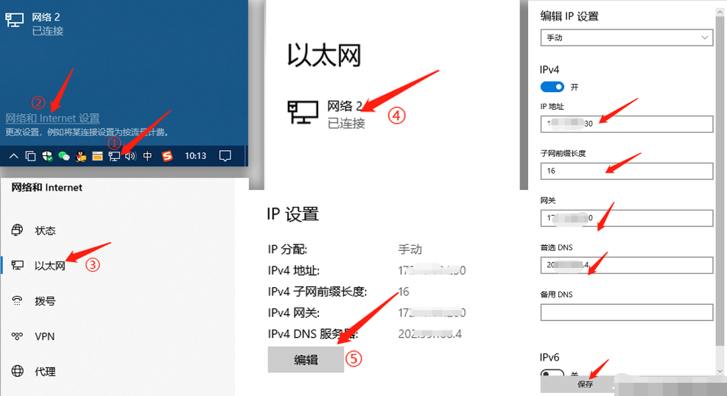Open WeChat tray icon

[64, 156]
